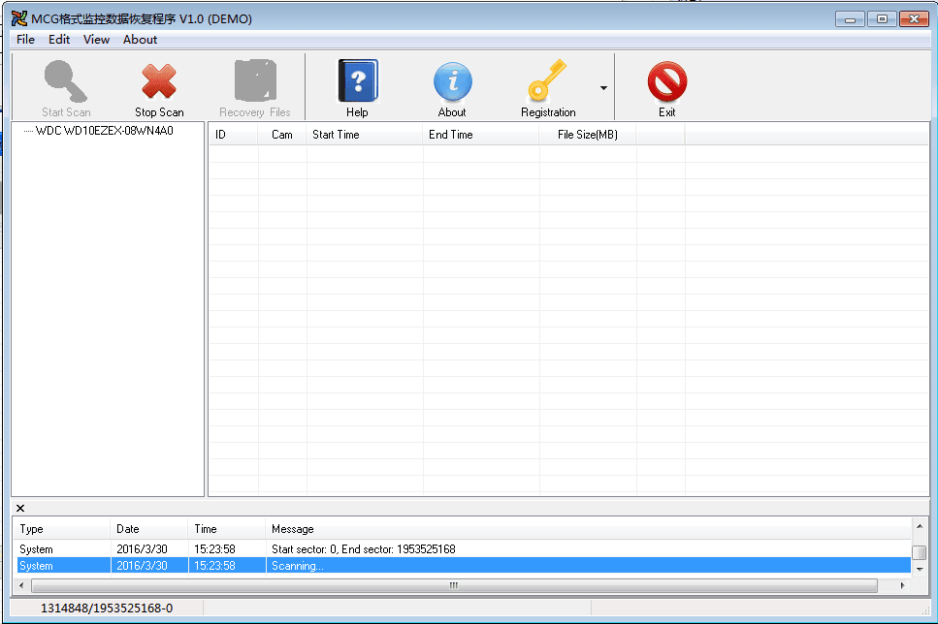Open the Edit menu

[59, 40]
